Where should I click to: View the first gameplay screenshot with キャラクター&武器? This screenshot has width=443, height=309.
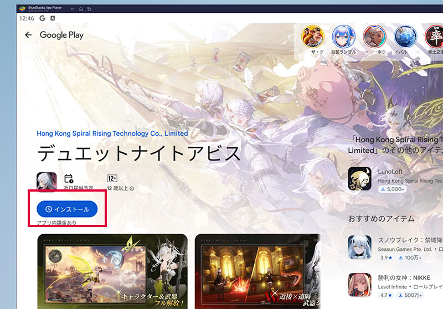112,271
